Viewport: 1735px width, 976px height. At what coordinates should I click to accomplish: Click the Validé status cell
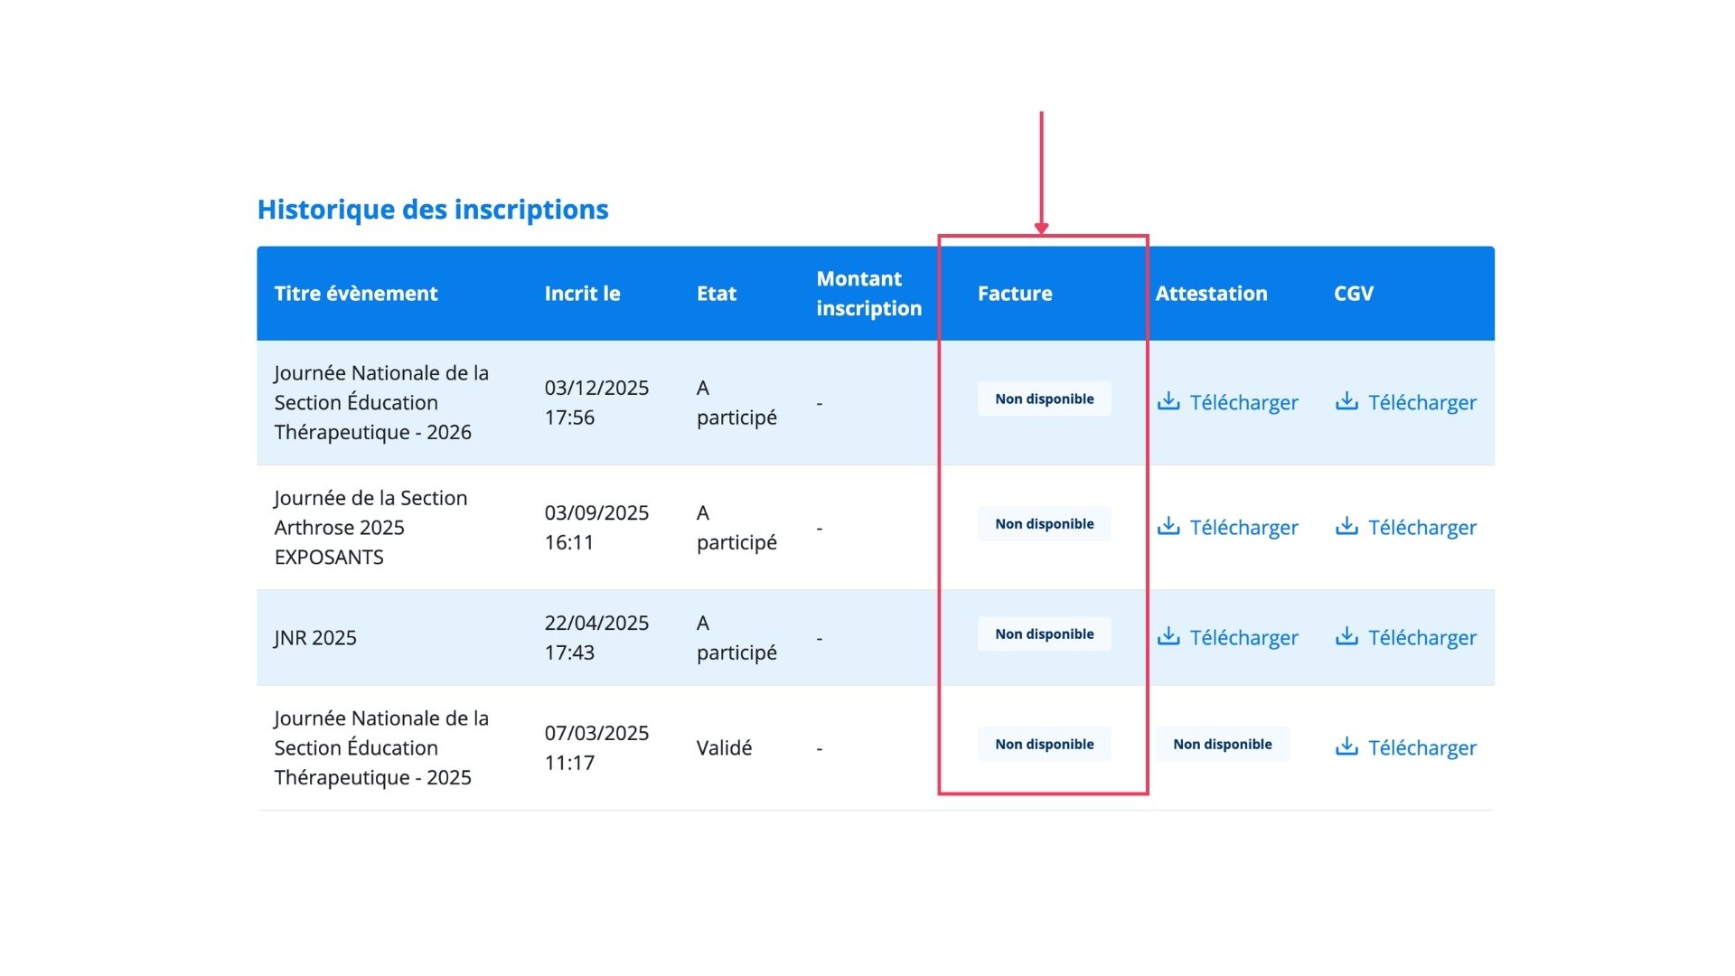(x=725, y=748)
